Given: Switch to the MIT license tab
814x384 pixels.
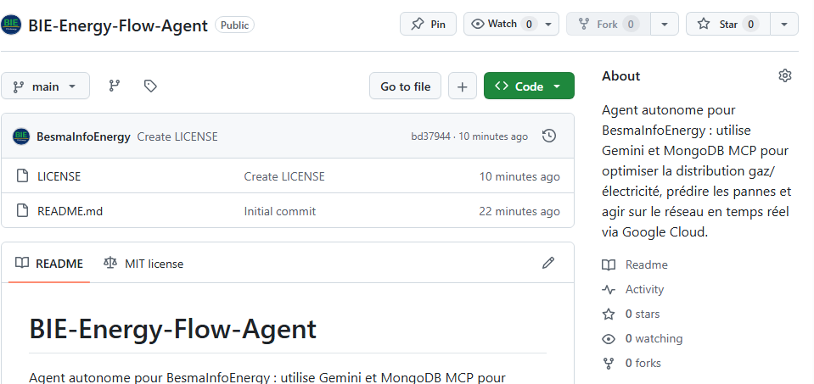Looking at the screenshot, I should [143, 264].
